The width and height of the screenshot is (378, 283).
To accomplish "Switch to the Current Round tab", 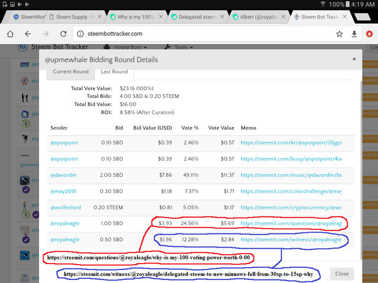I will [x=70, y=72].
